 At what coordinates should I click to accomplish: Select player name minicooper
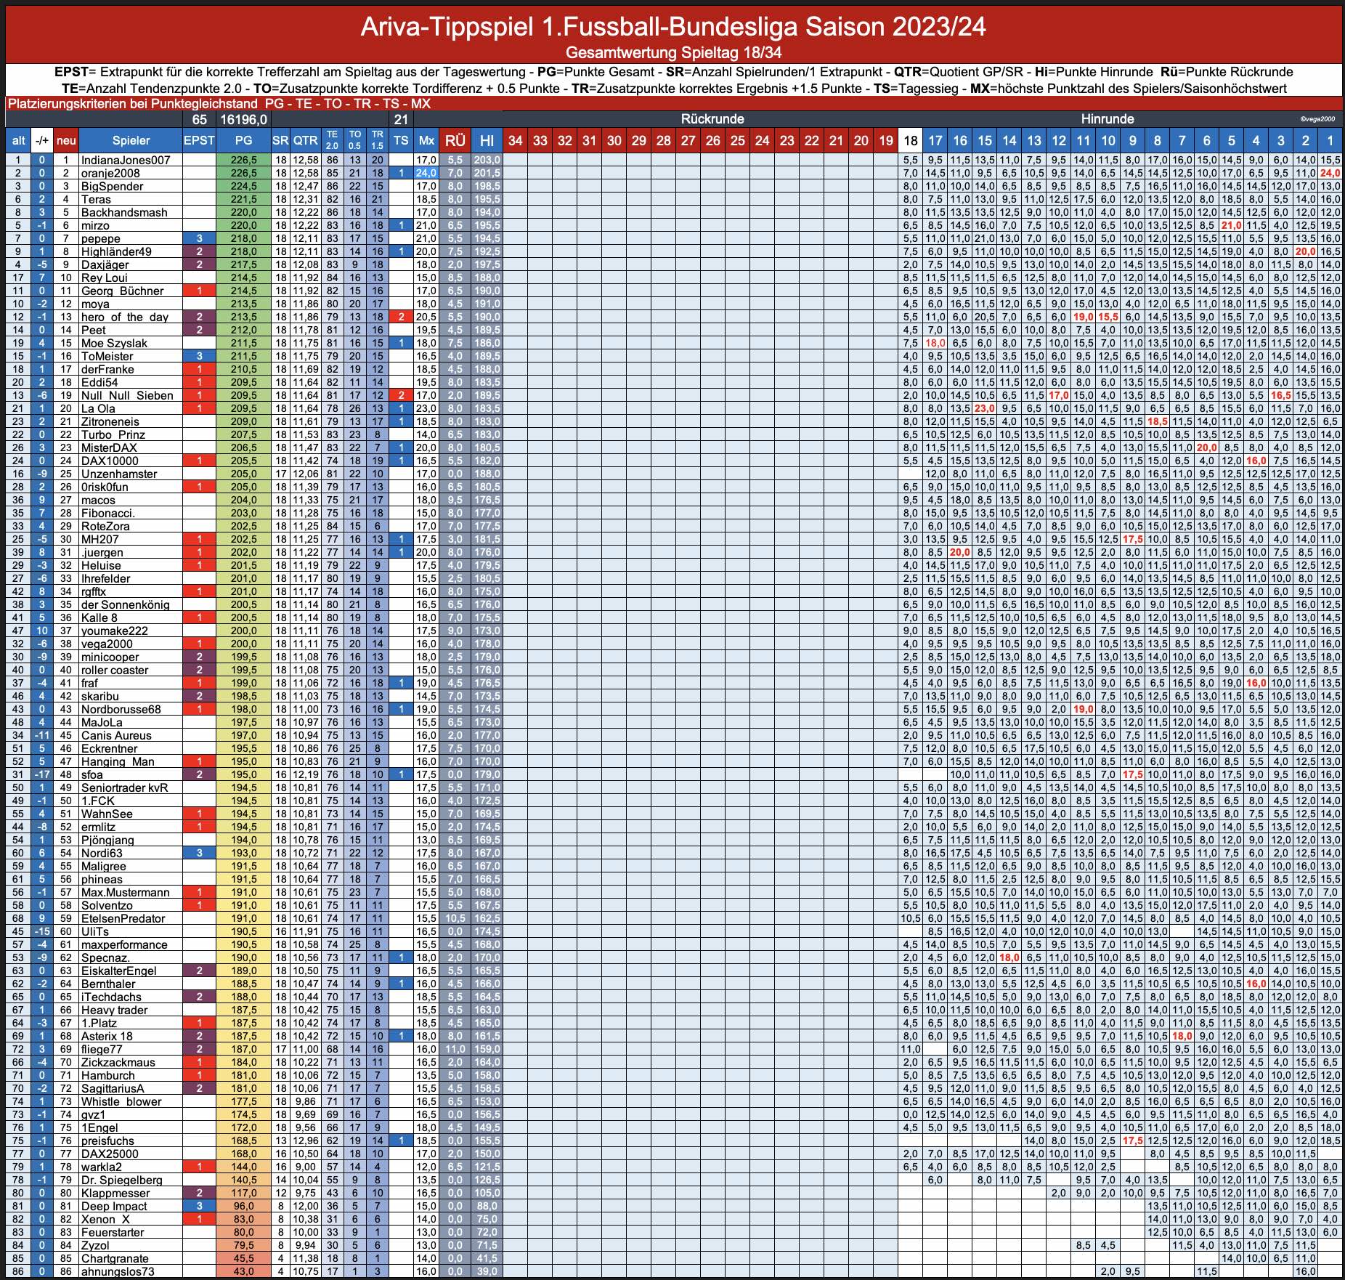[x=110, y=657]
